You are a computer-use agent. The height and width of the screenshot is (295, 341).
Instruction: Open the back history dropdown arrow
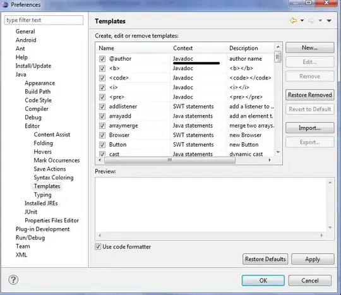302,21
